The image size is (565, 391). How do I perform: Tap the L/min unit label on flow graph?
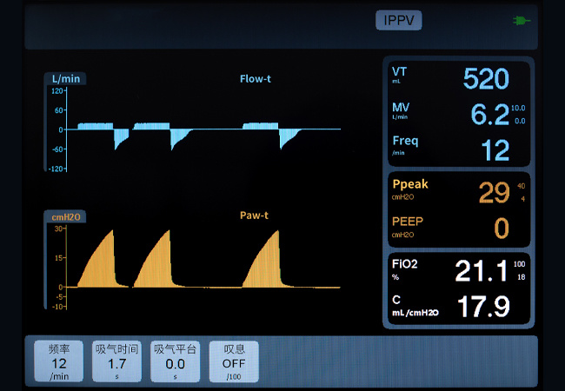click(65, 79)
